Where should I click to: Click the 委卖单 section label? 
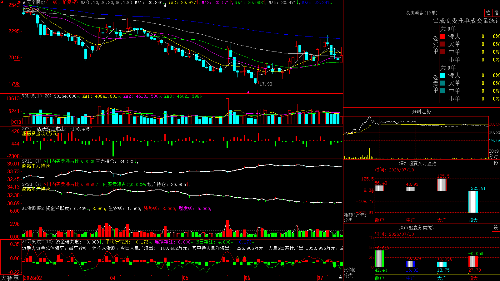coord(436,83)
